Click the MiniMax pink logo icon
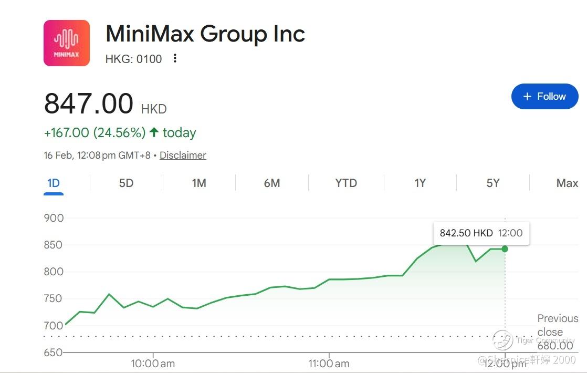 click(67, 43)
